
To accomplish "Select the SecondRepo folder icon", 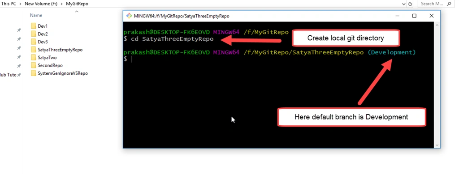I will pyautogui.click(x=33, y=65).
